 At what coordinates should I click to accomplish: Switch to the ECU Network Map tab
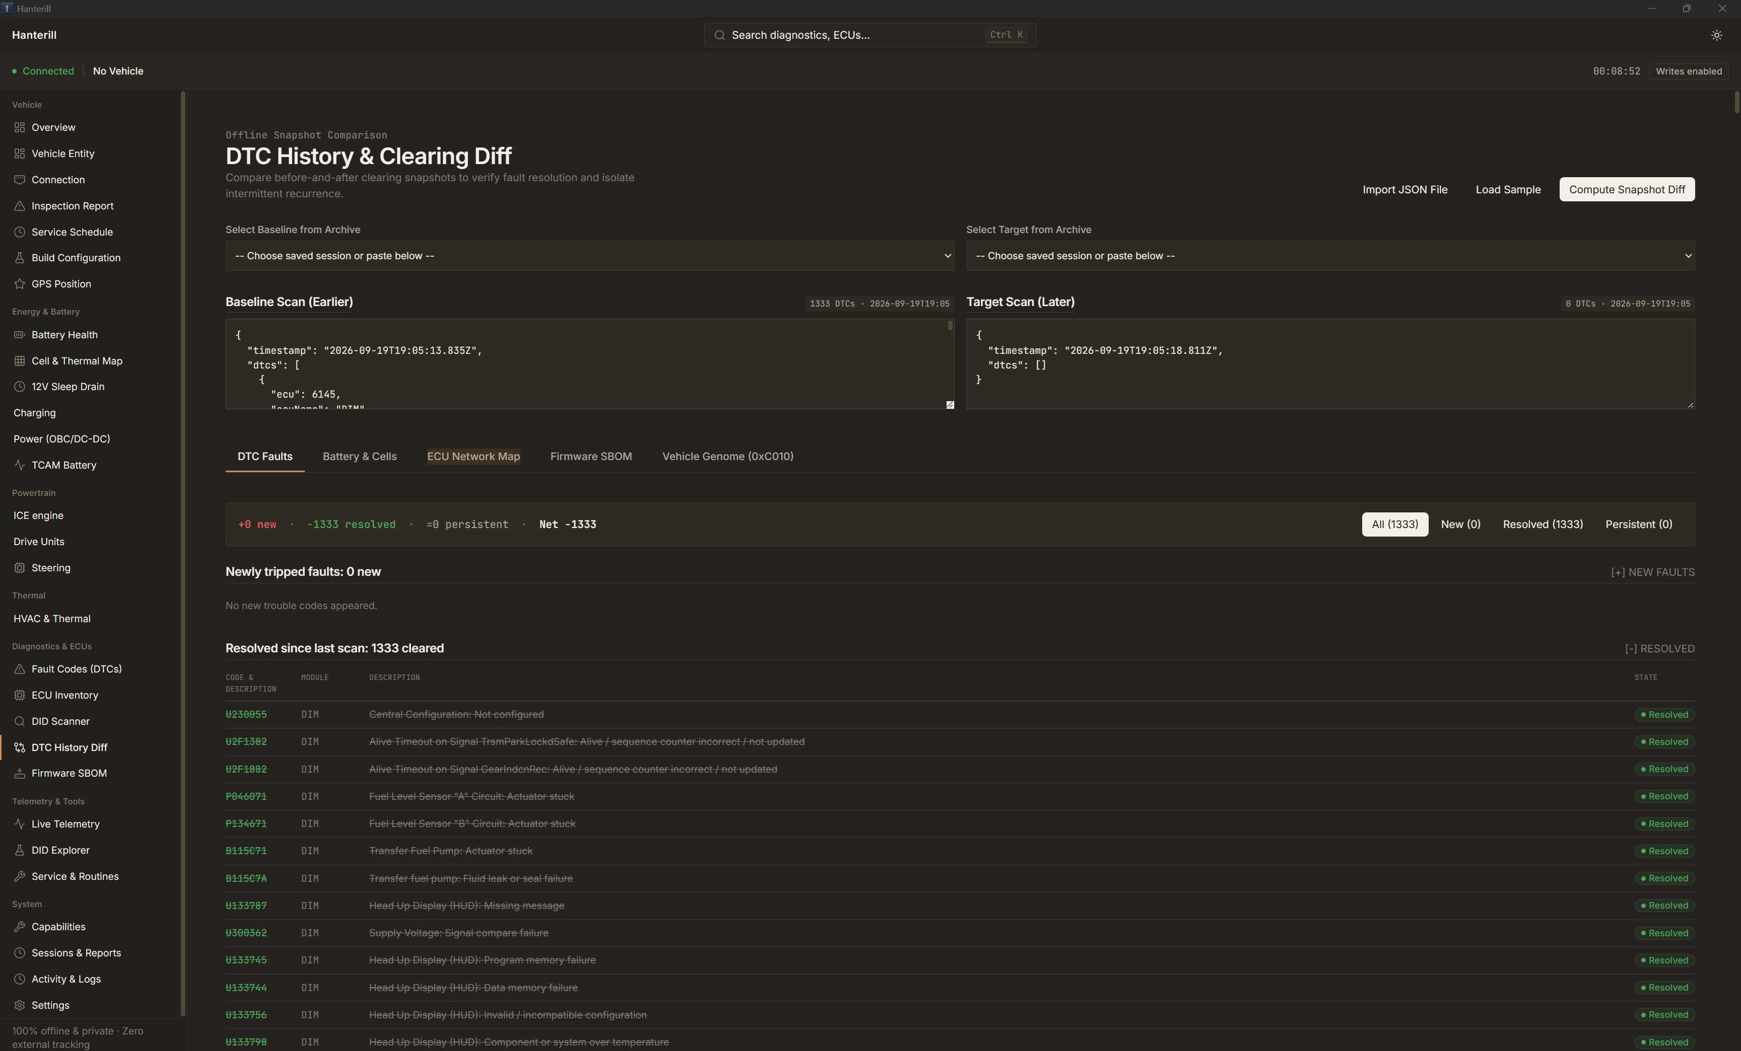tap(474, 457)
